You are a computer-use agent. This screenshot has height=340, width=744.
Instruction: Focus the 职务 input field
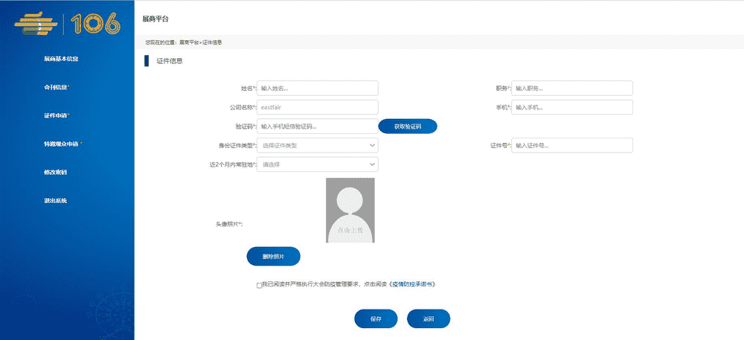pyautogui.click(x=571, y=89)
